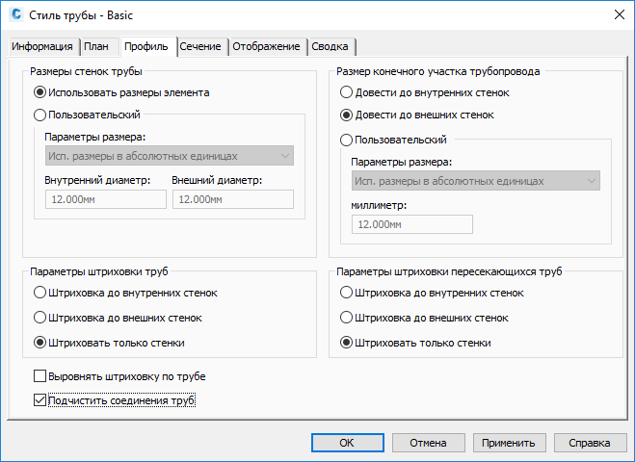Click the Применить button
635x462 pixels.
[510, 443]
